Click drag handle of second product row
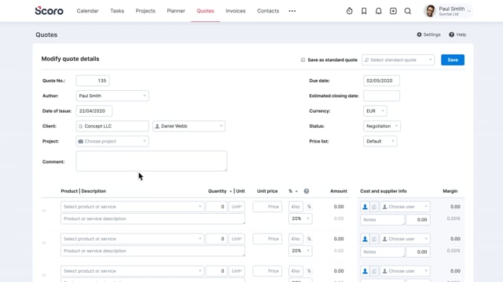503x282 pixels. point(44,243)
